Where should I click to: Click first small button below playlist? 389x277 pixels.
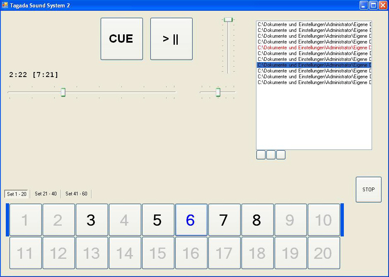click(x=261, y=155)
